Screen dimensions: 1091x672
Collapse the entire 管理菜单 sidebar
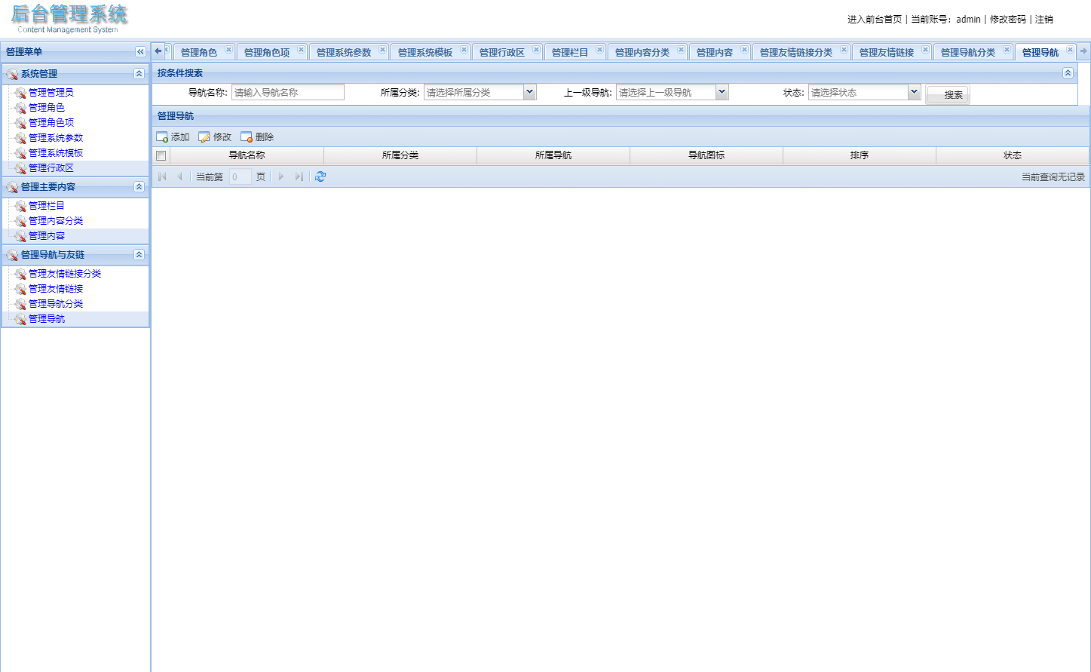click(140, 51)
